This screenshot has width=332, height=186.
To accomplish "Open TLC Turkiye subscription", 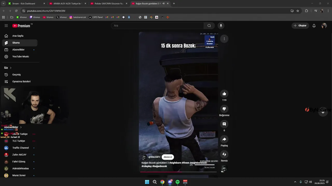I will click(20, 141).
